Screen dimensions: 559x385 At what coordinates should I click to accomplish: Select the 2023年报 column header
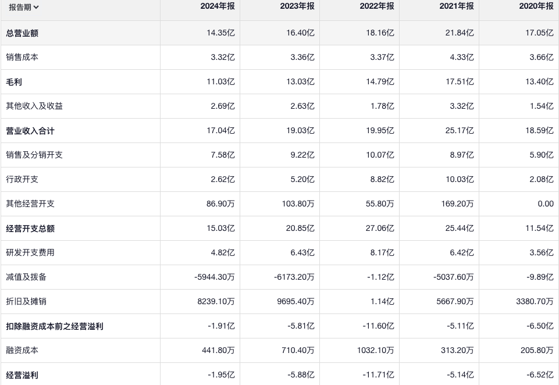(x=297, y=6)
